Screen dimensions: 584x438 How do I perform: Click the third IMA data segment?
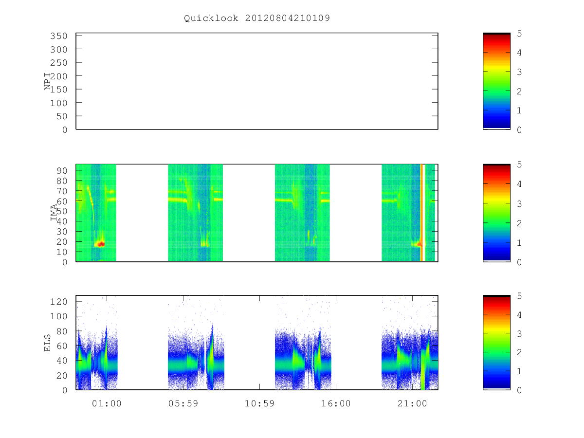point(302,213)
